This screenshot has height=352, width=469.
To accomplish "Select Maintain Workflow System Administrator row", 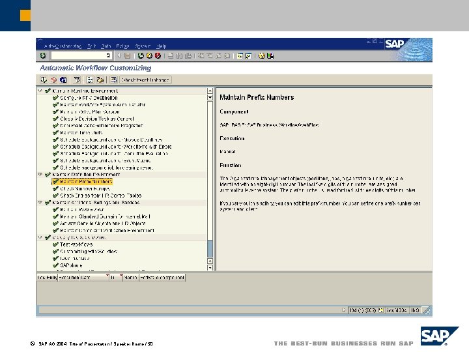I will pos(99,105).
